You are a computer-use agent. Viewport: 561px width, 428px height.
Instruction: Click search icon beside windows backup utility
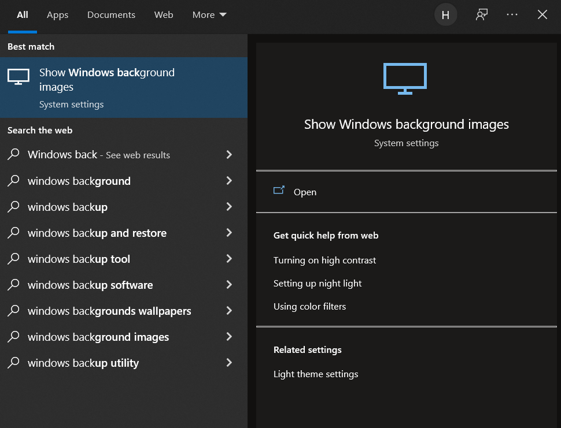tap(13, 363)
